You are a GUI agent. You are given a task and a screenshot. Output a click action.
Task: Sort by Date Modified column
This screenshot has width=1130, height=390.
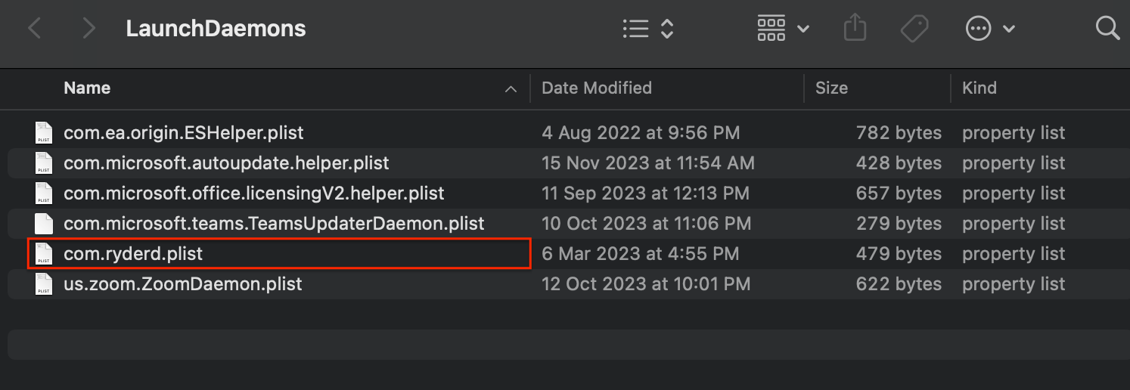click(597, 88)
